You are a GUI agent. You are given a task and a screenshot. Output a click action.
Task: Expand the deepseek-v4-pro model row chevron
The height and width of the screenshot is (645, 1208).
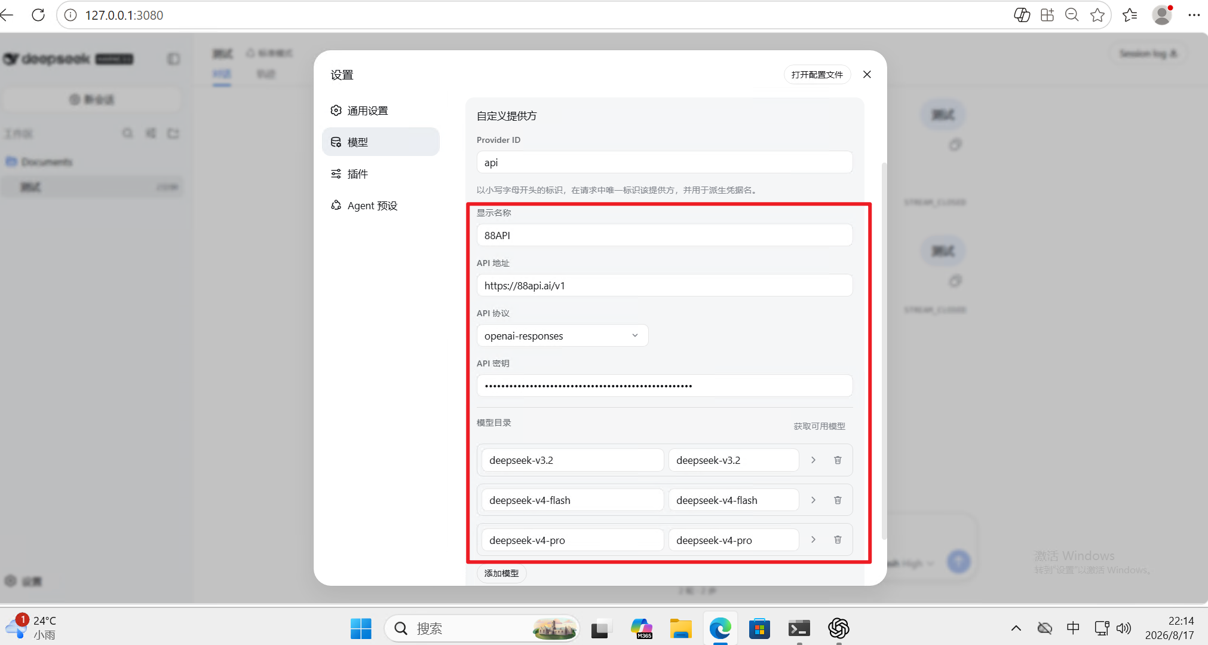pos(813,540)
